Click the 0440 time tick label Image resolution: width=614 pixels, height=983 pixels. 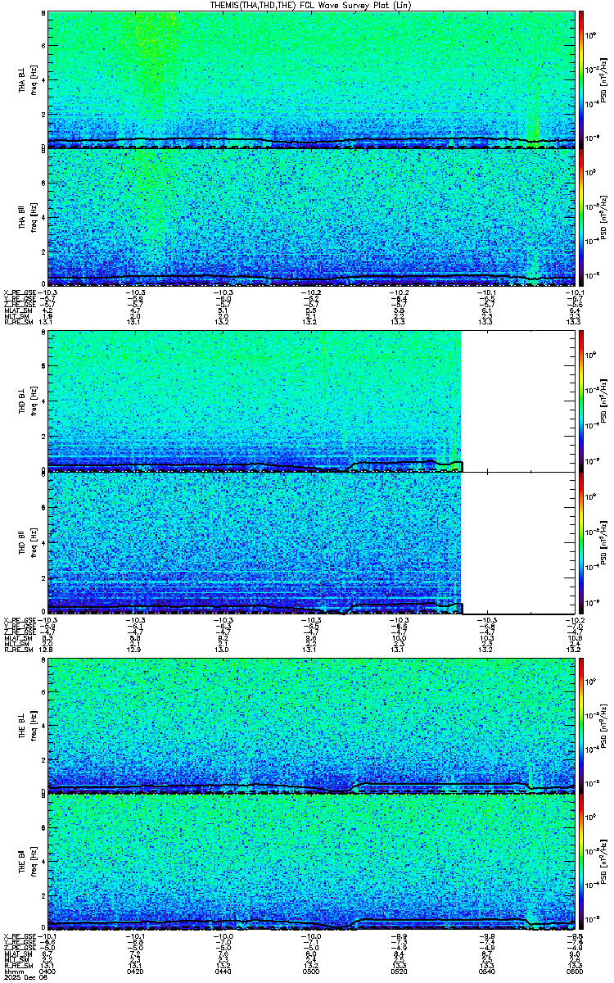pos(223,972)
